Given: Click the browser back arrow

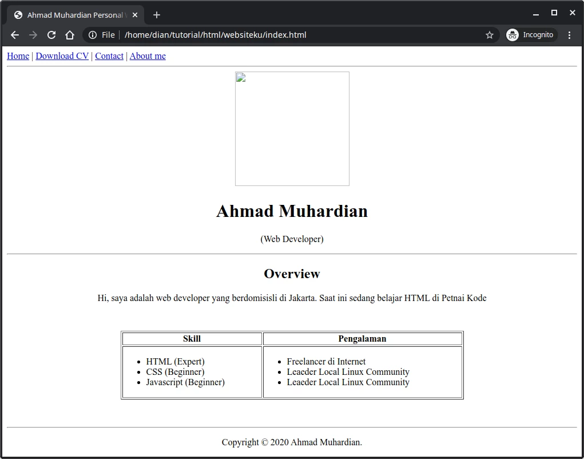Looking at the screenshot, I should click(x=15, y=35).
